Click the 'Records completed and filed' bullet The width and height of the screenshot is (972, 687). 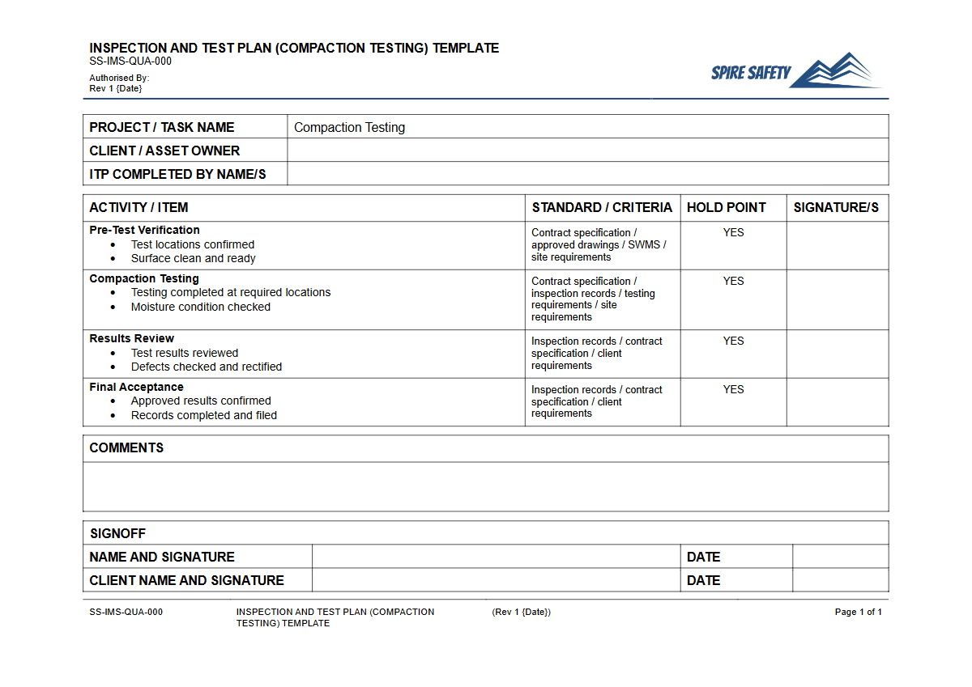point(204,415)
